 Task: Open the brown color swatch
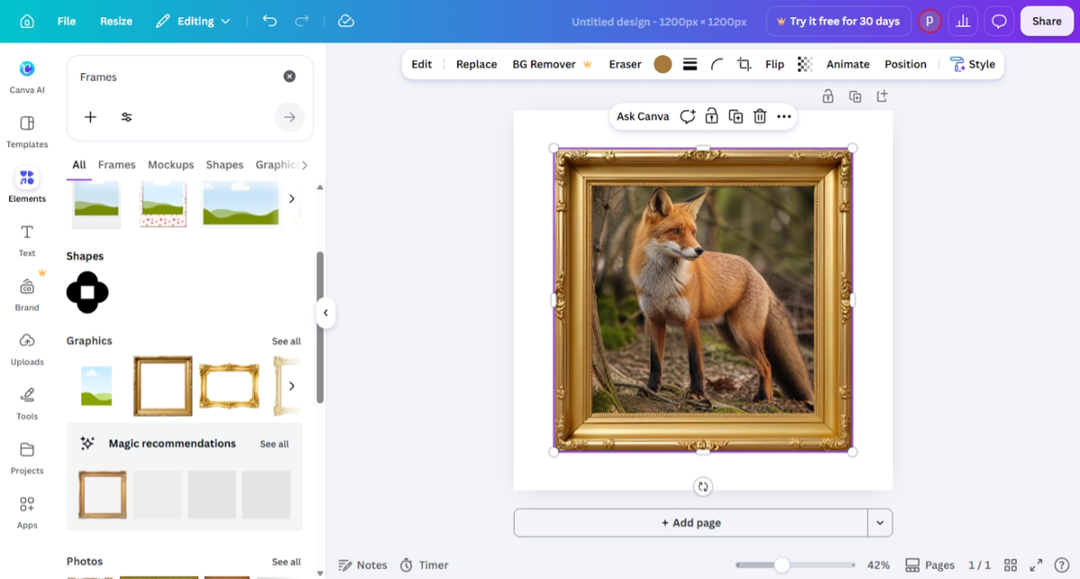662,64
